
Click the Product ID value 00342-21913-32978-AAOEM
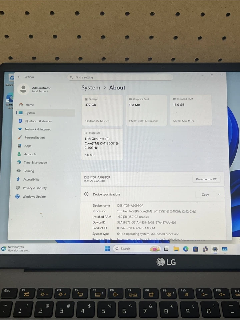(136, 228)
